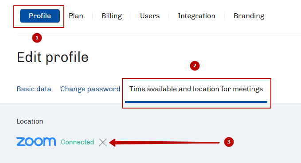Click the green Connected status text
Image resolution: width=301 pixels, height=163 pixels.
[78, 142]
